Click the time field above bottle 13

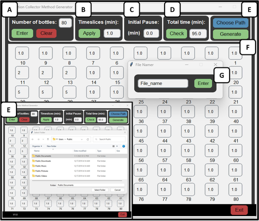pyautogui.click(x=69, y=73)
